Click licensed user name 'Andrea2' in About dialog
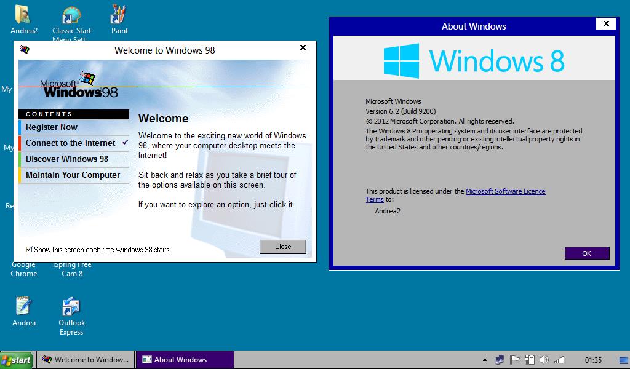This screenshot has height=369, width=630. click(388, 211)
